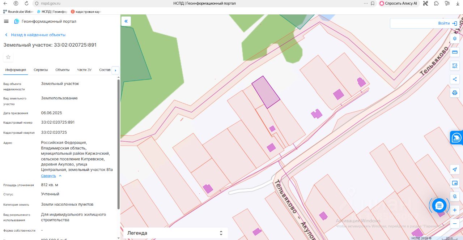Open browser downloads arrow icon
The height and width of the screenshot is (240, 463).
(x=458, y=3)
